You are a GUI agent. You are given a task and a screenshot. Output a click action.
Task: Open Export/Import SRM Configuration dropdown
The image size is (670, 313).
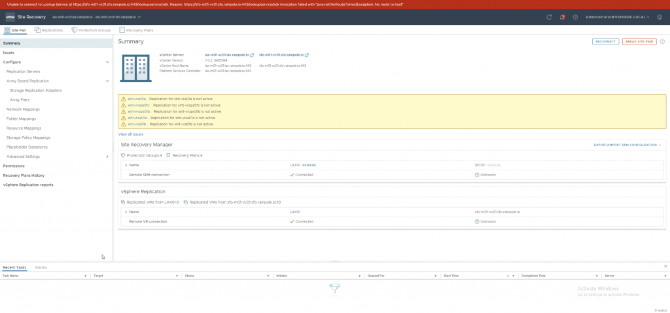click(627, 145)
